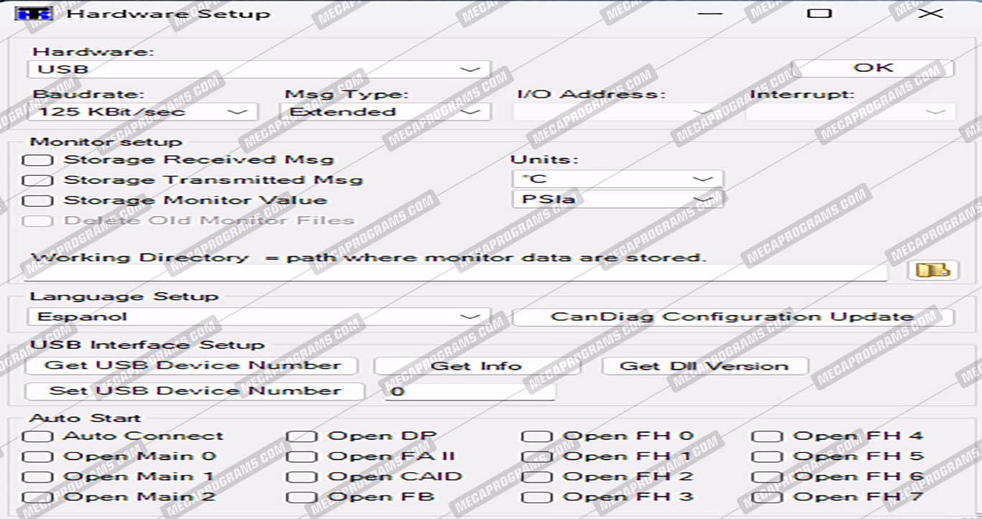Enable the Open DP checkbox
This screenshot has height=519, width=982.
point(302,436)
